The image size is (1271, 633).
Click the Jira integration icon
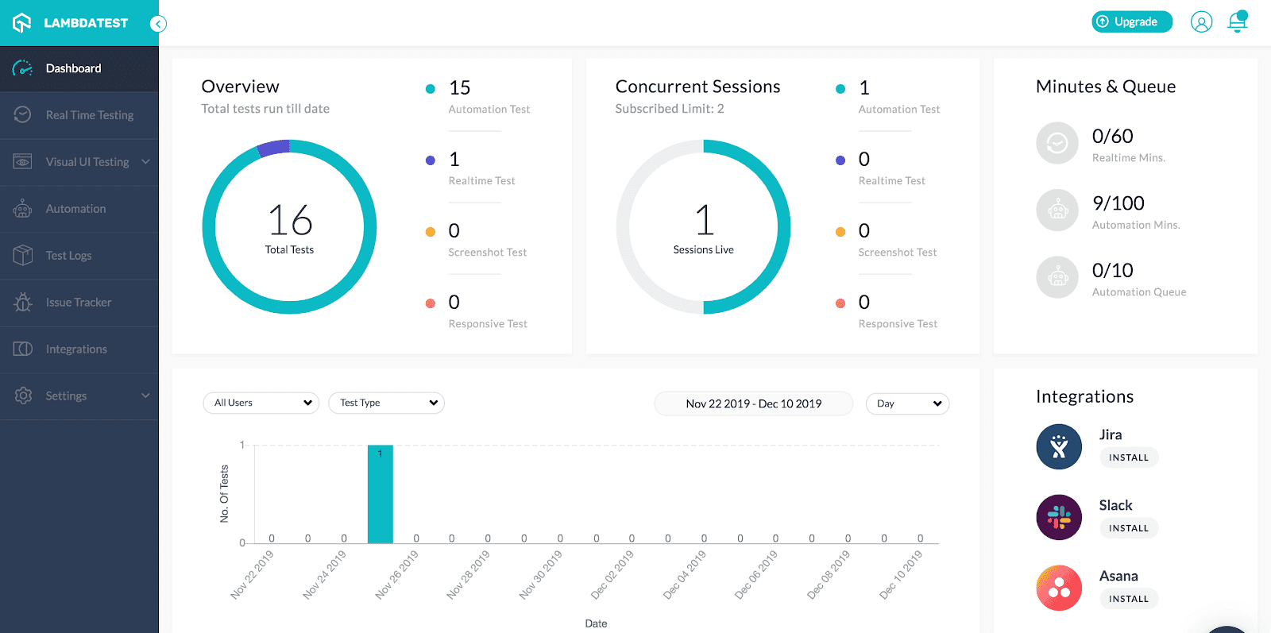coord(1059,446)
